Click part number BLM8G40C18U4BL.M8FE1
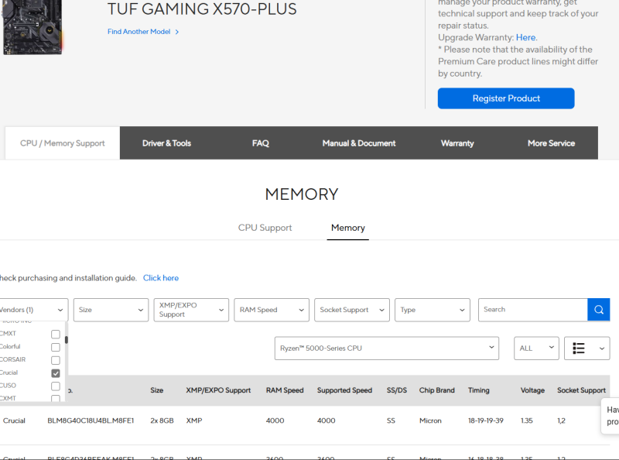Image resolution: width=619 pixels, height=460 pixels. [91, 421]
